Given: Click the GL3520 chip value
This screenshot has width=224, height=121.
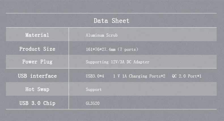Looking at the screenshot, I should pos(92,103).
